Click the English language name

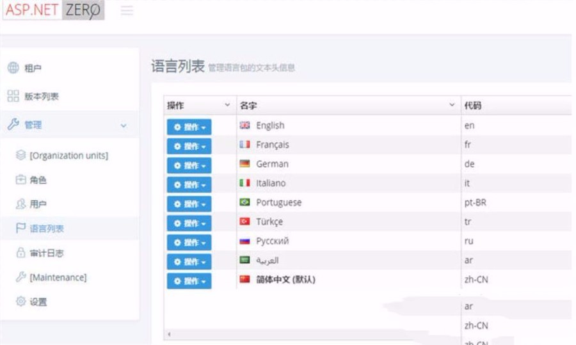(270, 125)
